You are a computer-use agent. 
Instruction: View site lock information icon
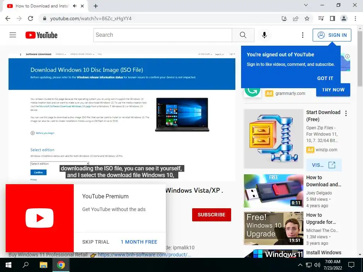(x=44, y=18)
